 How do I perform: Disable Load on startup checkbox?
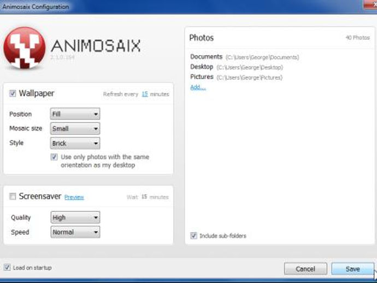pos(7,267)
